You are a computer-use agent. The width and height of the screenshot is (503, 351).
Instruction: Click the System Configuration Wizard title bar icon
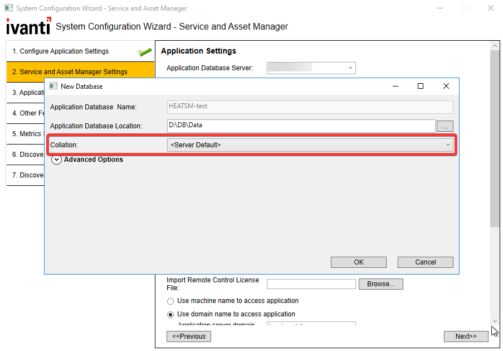pos(8,8)
